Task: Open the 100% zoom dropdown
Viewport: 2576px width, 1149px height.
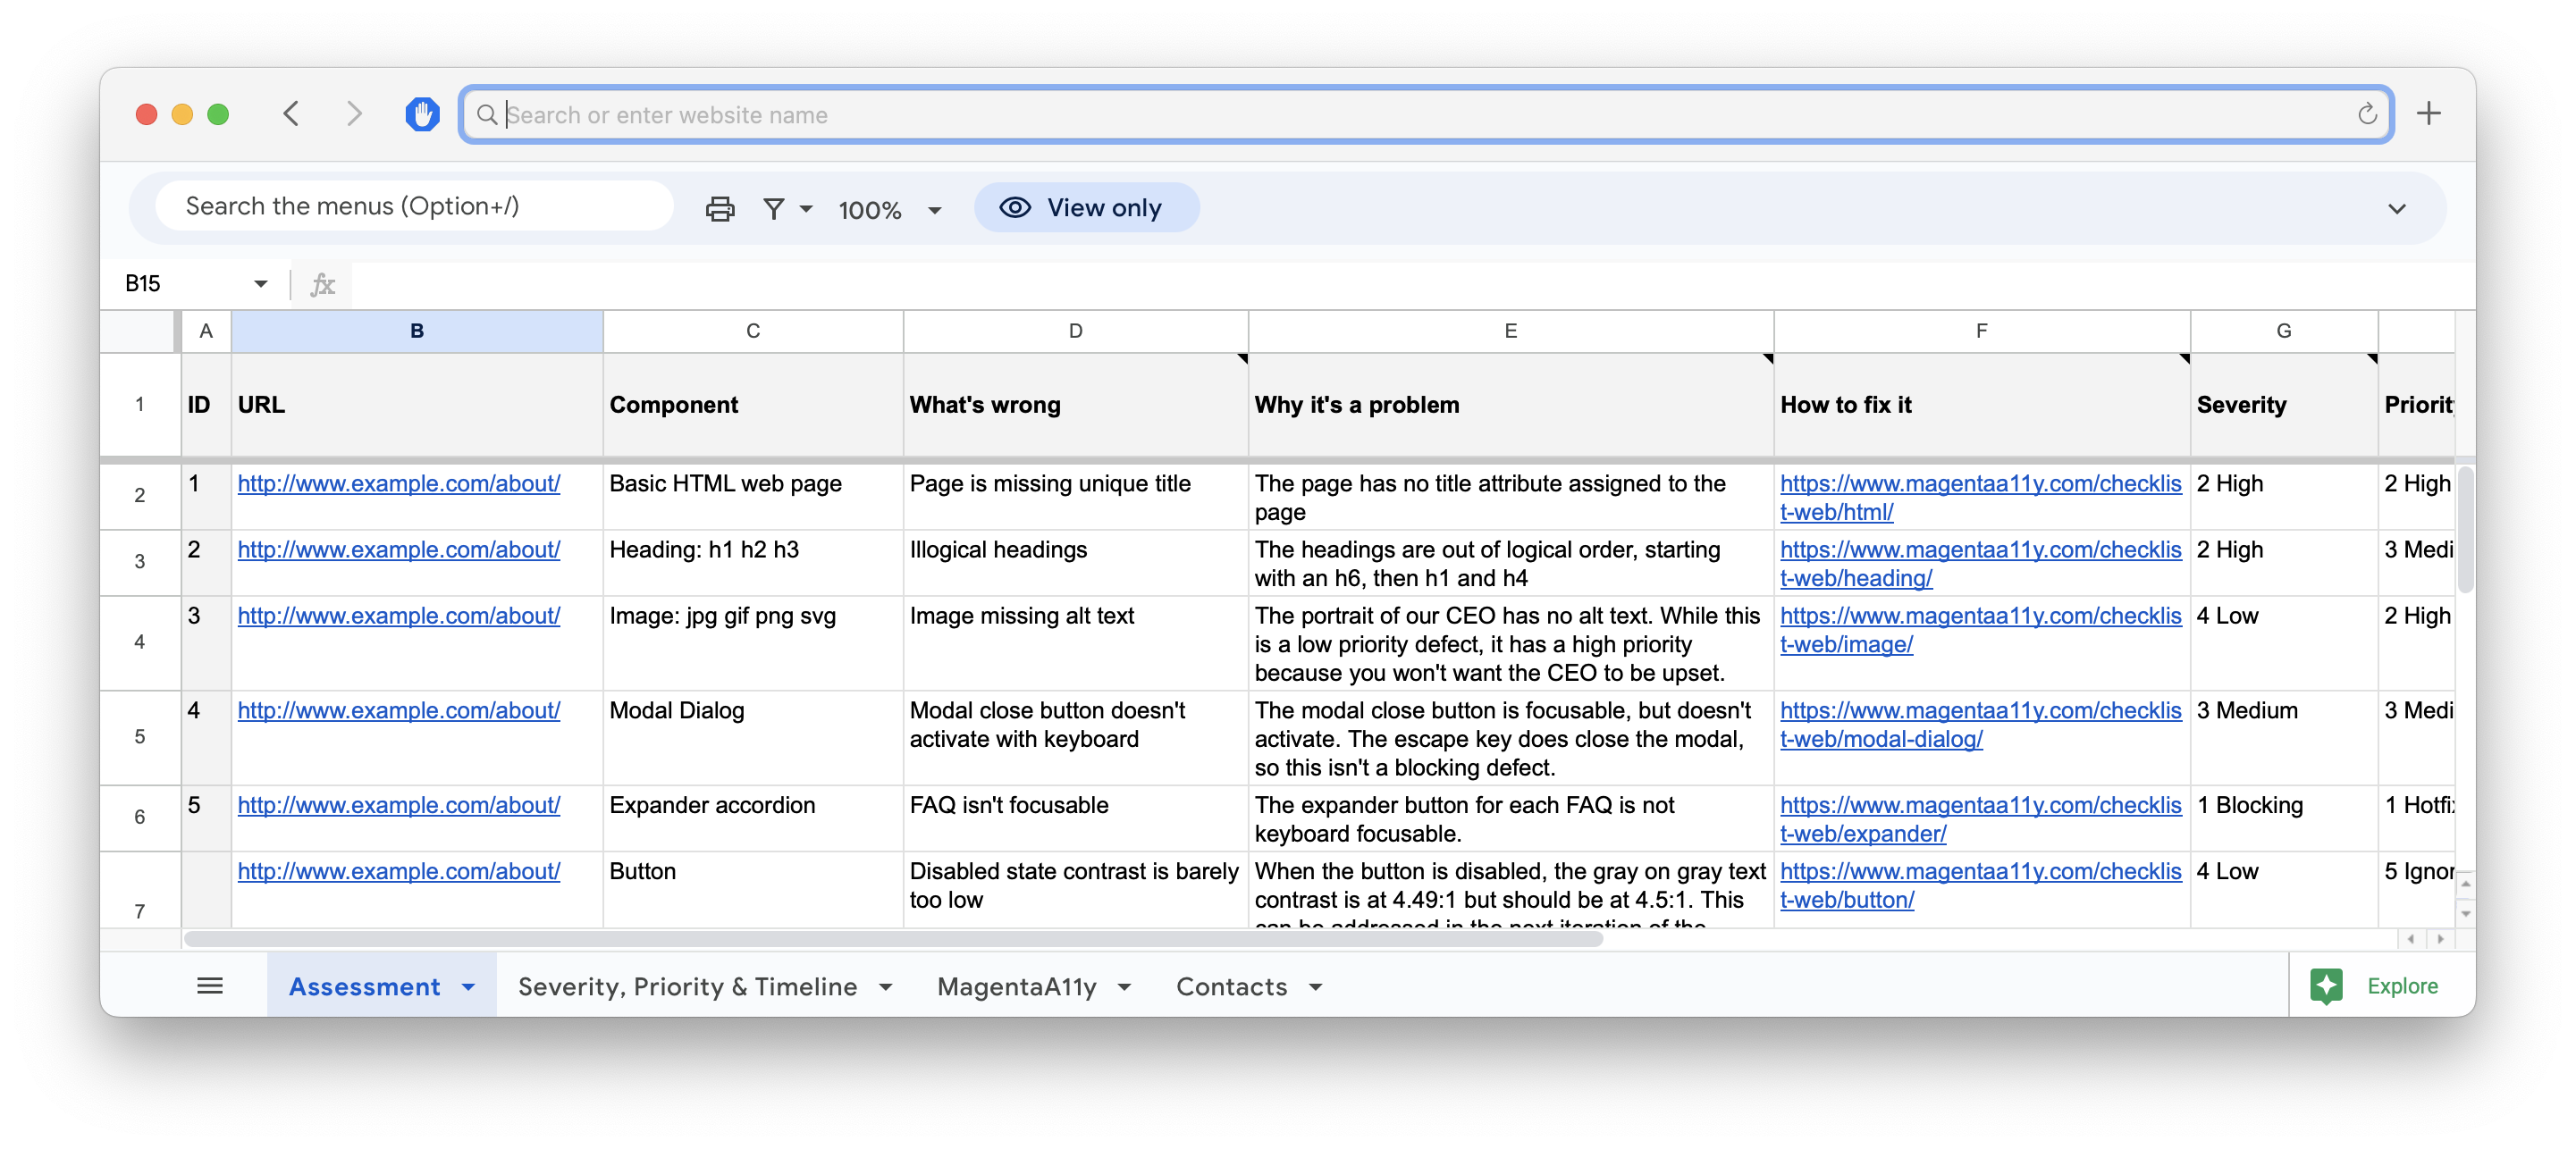Action: (889, 210)
